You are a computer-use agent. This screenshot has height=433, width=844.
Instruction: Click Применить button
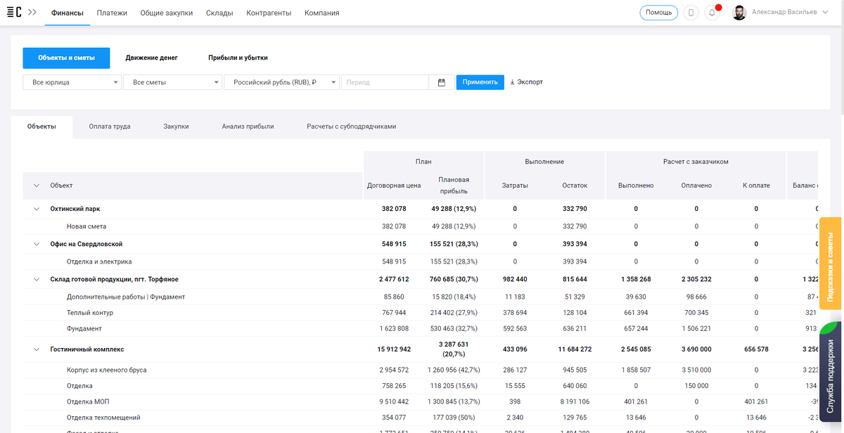coord(480,82)
